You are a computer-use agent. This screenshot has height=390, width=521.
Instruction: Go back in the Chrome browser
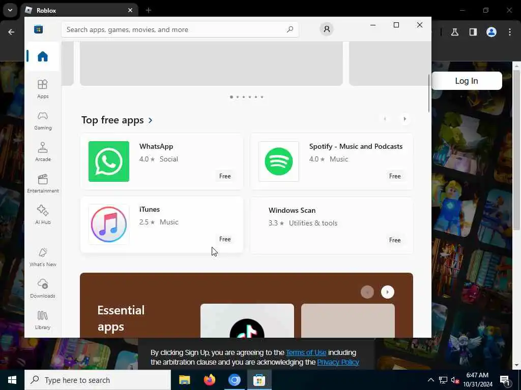click(x=11, y=32)
